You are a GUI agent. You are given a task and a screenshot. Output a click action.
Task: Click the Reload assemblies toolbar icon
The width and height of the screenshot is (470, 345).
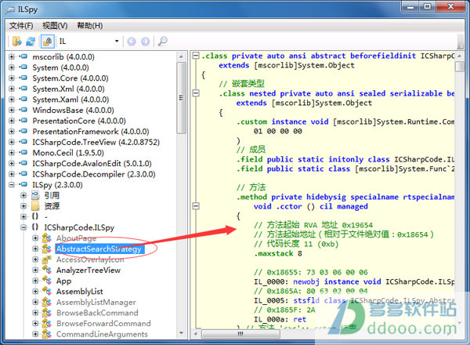click(x=31, y=41)
